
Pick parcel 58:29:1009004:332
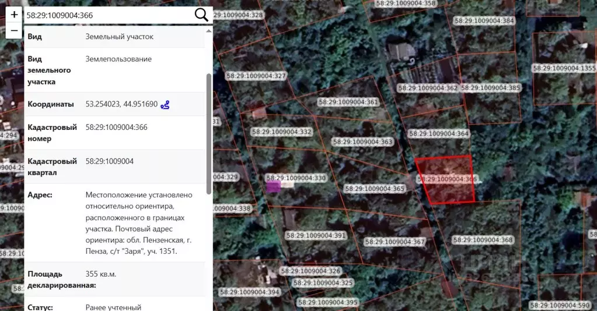[x=281, y=132]
